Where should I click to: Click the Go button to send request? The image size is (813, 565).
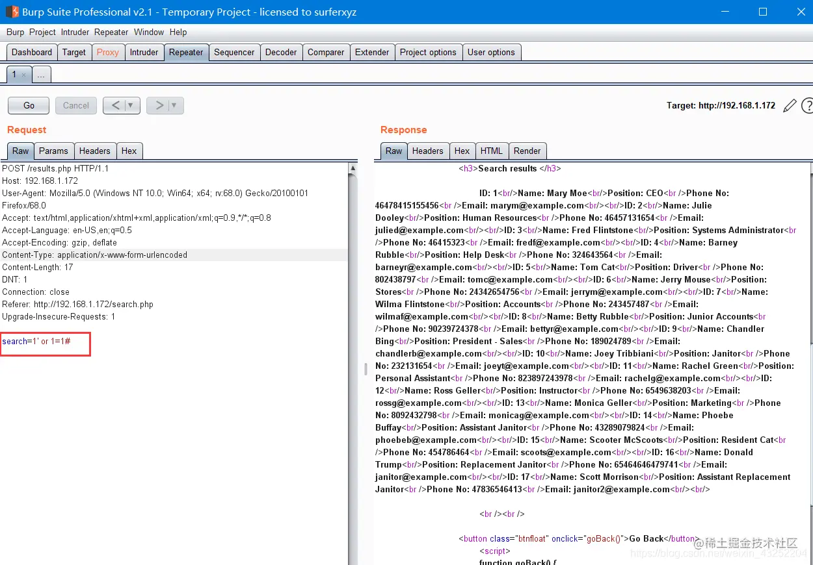pyautogui.click(x=29, y=105)
